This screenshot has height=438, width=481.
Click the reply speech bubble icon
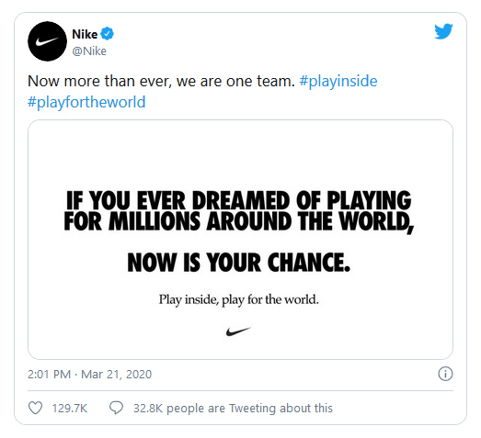pyautogui.click(x=116, y=408)
